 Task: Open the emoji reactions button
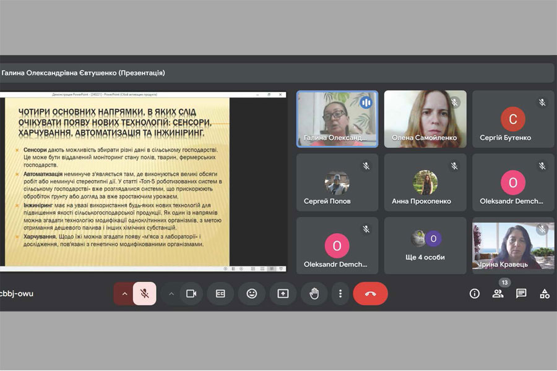(252, 294)
